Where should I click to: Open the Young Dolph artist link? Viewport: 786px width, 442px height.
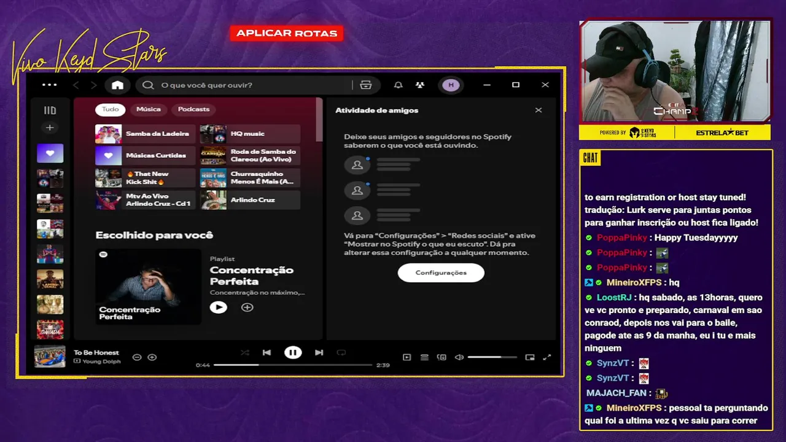(x=101, y=362)
